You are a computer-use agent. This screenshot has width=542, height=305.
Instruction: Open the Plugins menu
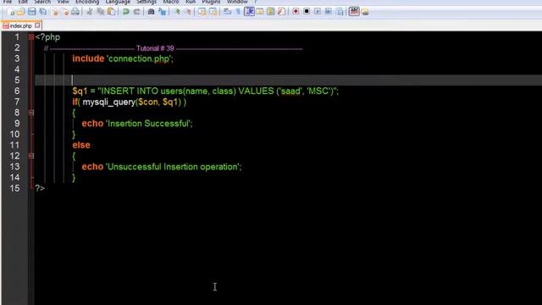pyautogui.click(x=211, y=2)
